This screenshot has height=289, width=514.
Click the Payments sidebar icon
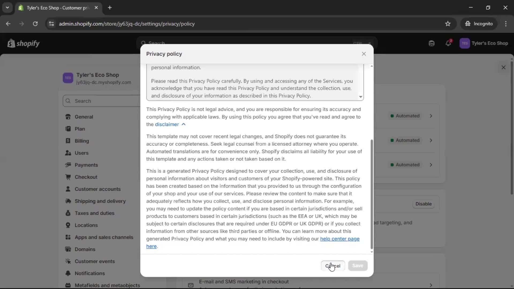click(68, 165)
